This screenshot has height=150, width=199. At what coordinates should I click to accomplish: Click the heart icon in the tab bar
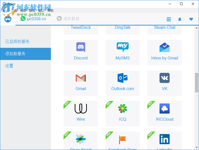pos(191,19)
